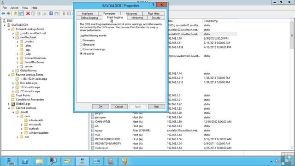Open Server Manager from the taskbar
The height and width of the screenshot is (166, 295).
(11, 161)
